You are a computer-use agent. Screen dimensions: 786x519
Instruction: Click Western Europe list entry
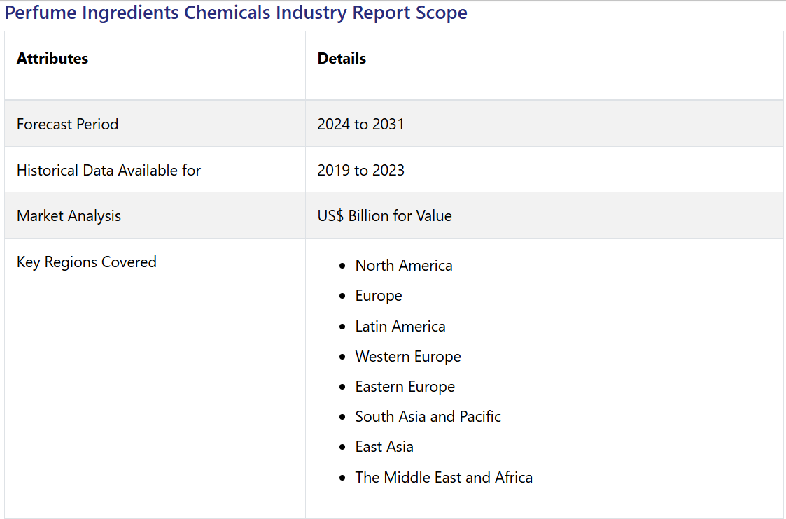coord(408,356)
